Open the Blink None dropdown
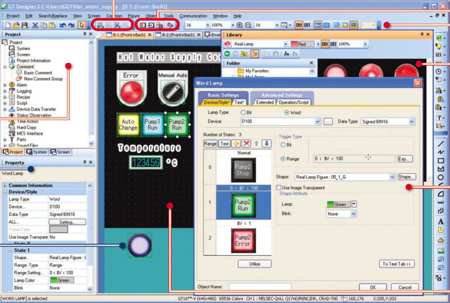450x303 pixels. (353, 214)
